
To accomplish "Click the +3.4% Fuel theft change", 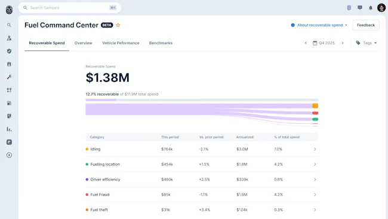I will pos(204,210).
